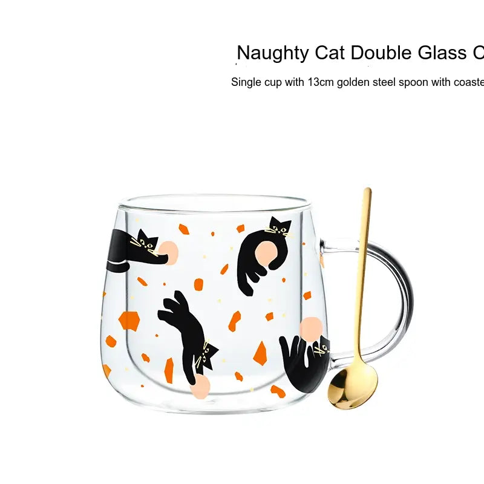Click the golden spoon's long handle
Viewport: 484px width, 484px height.
click(364, 275)
